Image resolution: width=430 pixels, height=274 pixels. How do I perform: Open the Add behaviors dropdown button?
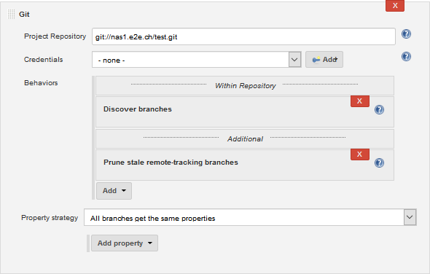114,191
